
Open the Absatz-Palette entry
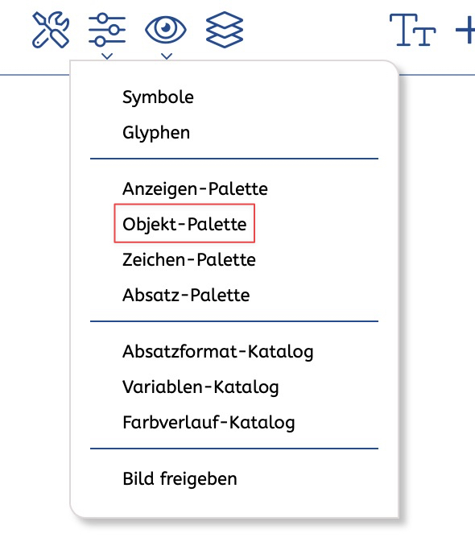coord(186,296)
